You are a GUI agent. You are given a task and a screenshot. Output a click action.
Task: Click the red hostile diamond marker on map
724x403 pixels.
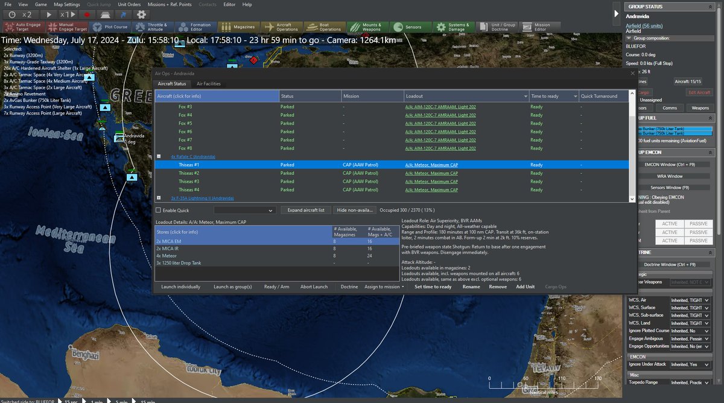click(x=253, y=60)
